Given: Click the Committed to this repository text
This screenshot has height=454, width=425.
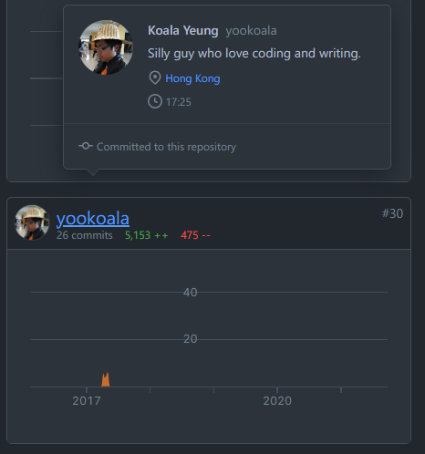Looking at the screenshot, I should tap(166, 147).
